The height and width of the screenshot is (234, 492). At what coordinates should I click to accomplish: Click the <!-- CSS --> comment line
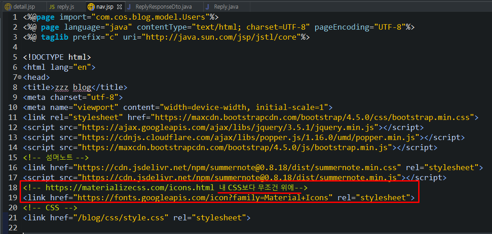pyautogui.click(x=50, y=208)
